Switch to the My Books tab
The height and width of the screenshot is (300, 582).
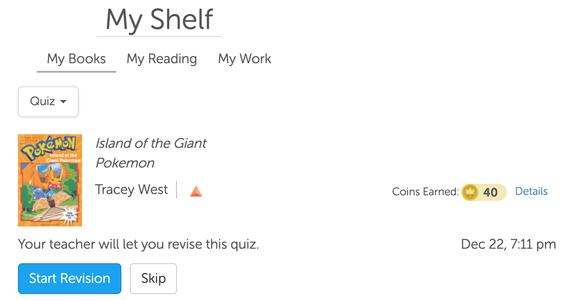click(x=76, y=59)
